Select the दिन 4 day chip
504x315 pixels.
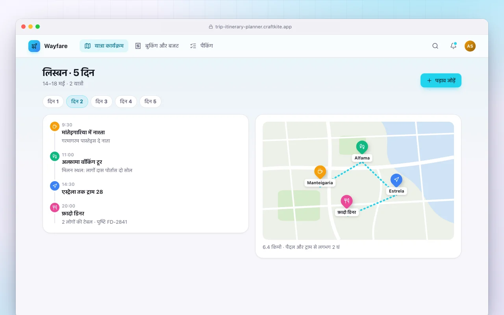[x=126, y=102]
